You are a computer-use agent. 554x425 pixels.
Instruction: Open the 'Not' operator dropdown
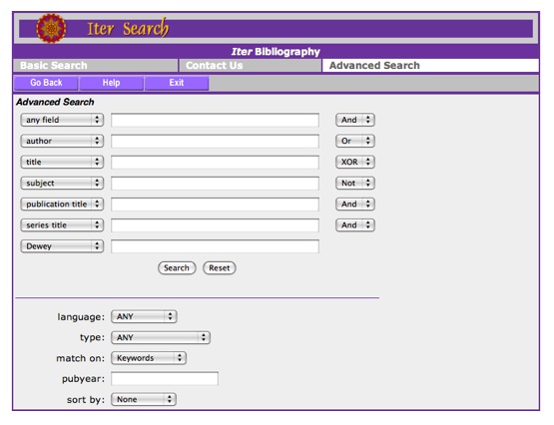click(x=355, y=183)
